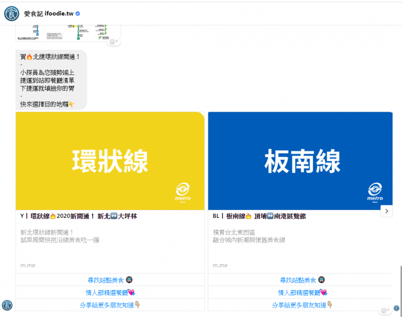Select the 新北環狀線新開通 description text
The width and height of the screenshot is (402, 317).
[x=60, y=236]
